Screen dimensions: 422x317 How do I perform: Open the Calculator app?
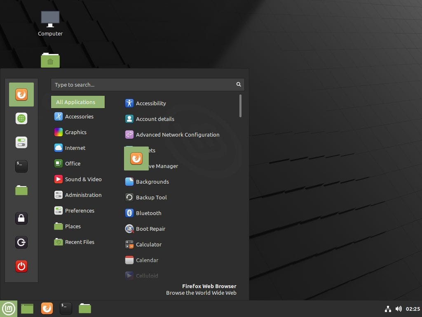click(x=148, y=244)
